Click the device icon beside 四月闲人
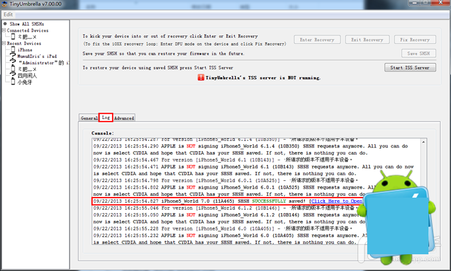Screen dimensions: 451x271 (13, 75)
